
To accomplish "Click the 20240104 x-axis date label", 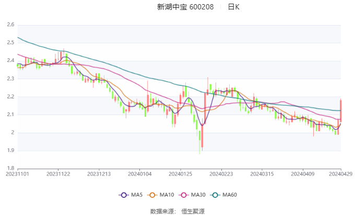I will click(140, 174).
